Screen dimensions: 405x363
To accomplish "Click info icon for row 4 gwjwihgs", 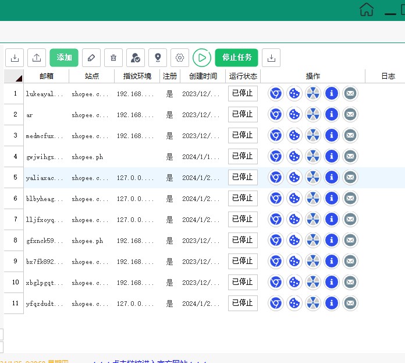I will (x=332, y=156).
